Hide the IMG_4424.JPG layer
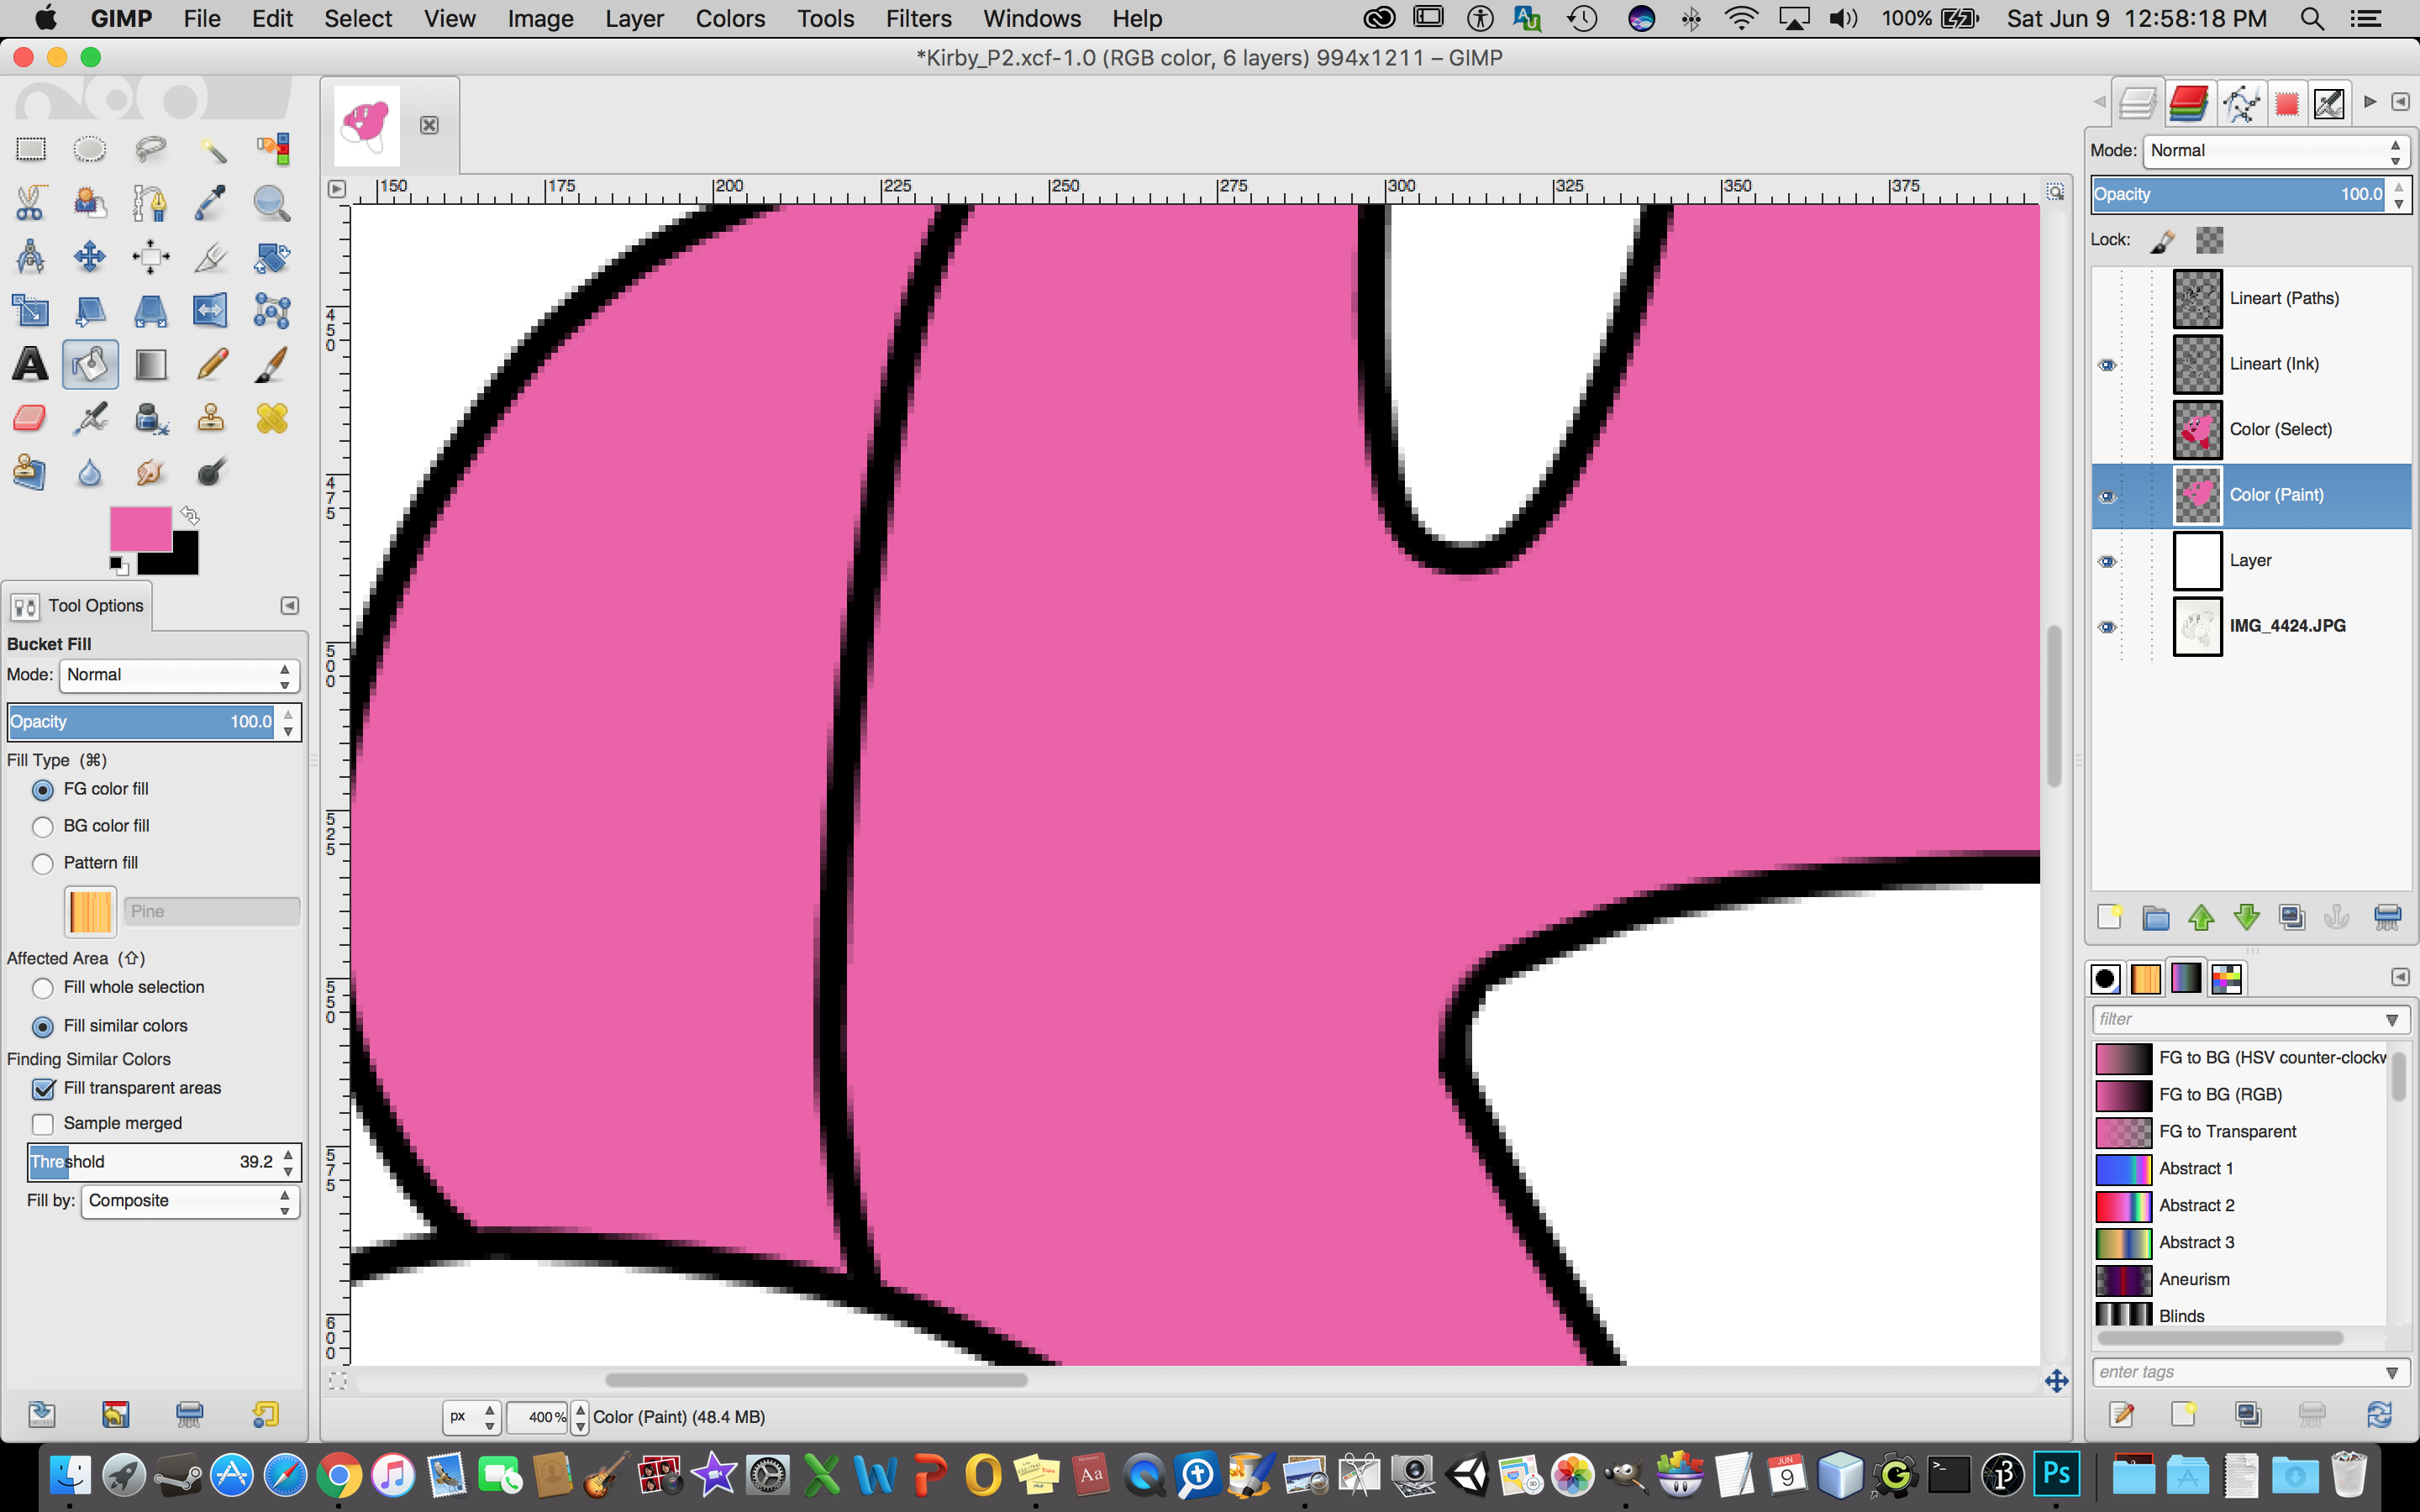 click(2107, 627)
